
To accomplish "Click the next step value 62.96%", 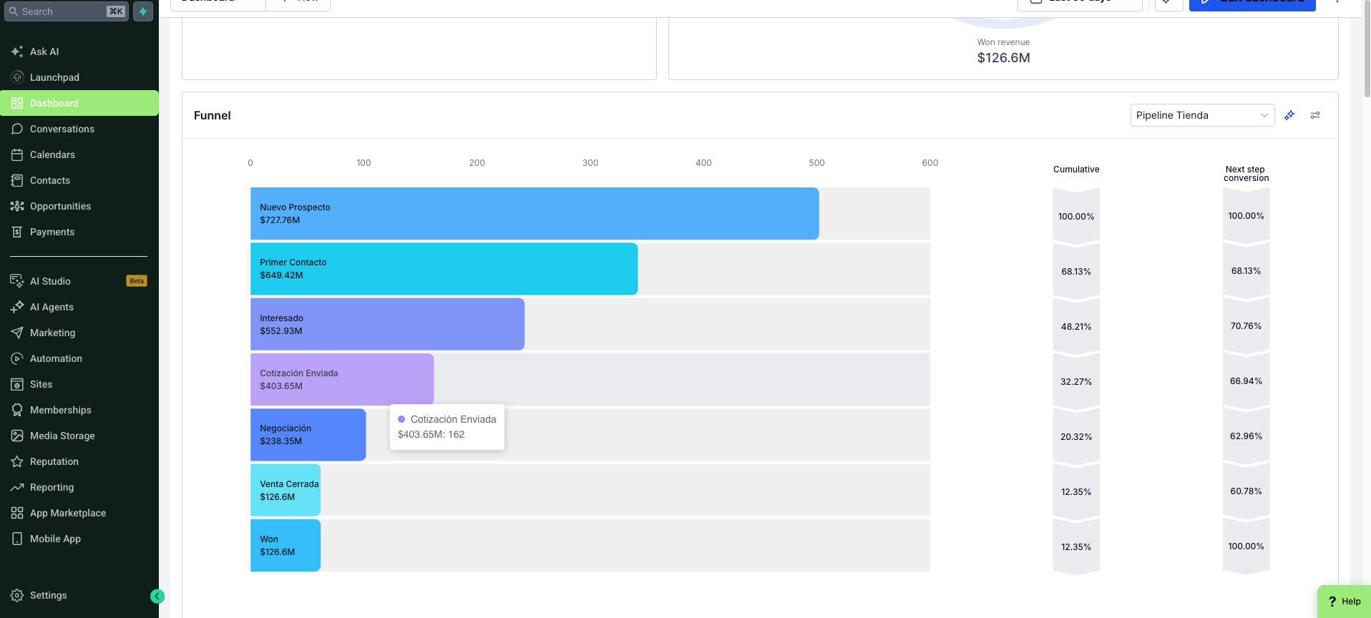I will pyautogui.click(x=1246, y=436).
